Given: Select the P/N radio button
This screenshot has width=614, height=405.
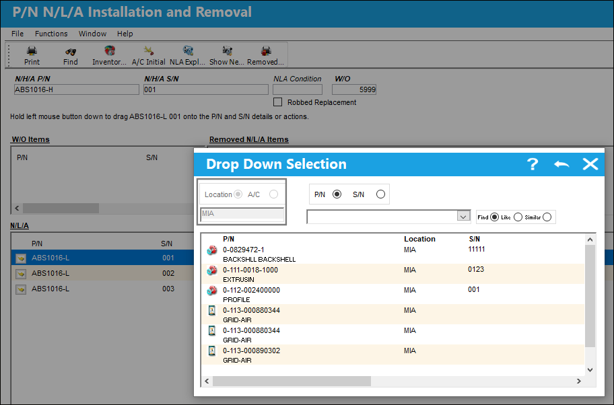Looking at the screenshot, I should (x=337, y=194).
